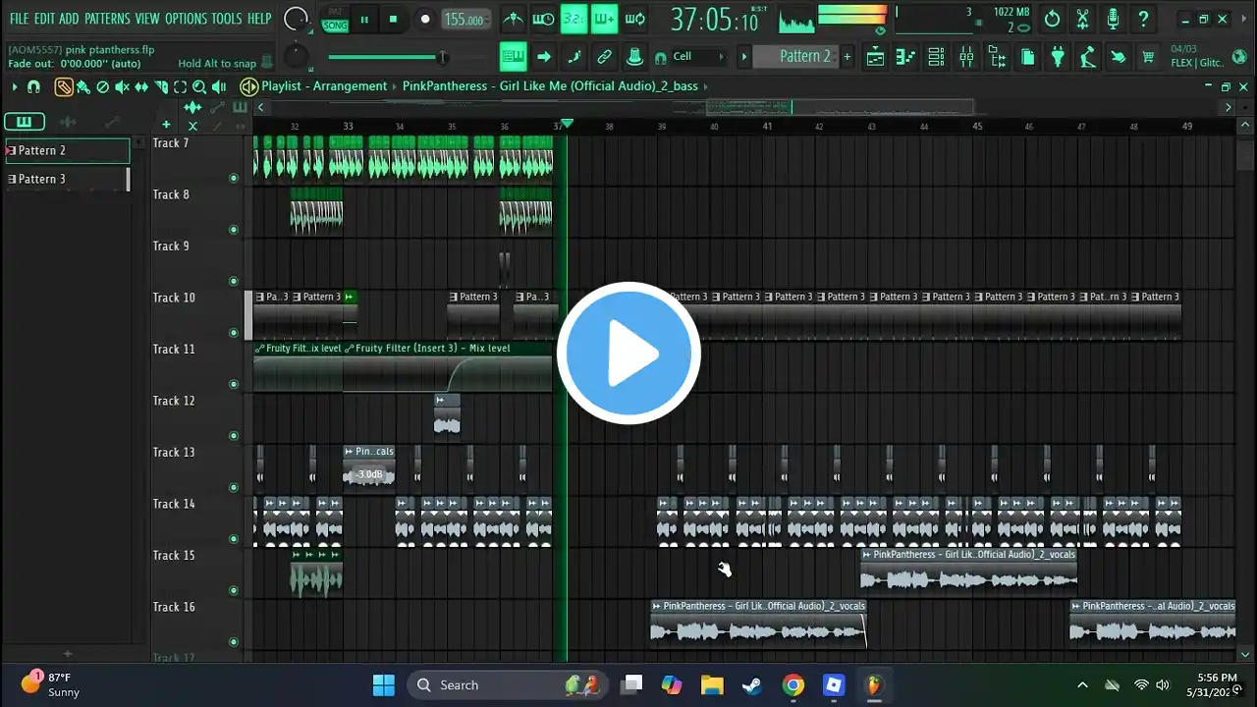Open the VIEW menu

[x=147, y=19]
